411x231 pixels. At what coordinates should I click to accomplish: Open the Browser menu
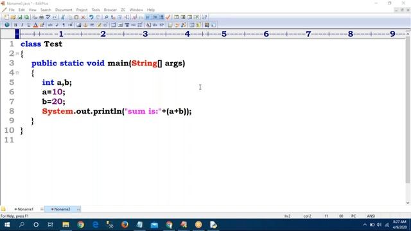click(110, 10)
